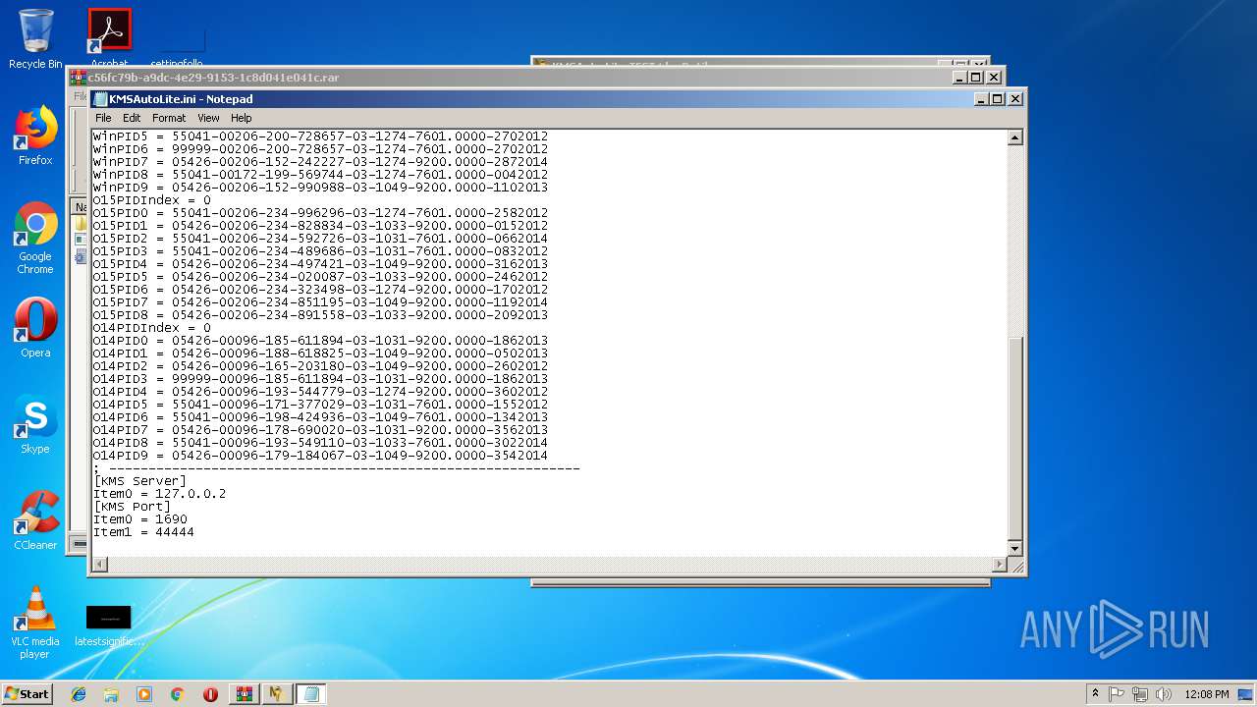
Task: Open CCleaner desktop shortcut
Action: tap(35, 520)
